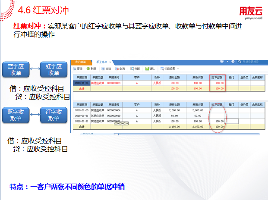Image resolution: width=268 pixels, height=200 pixels.
Task: Click document number 0000000004
Action: pyautogui.click(x=114, y=110)
